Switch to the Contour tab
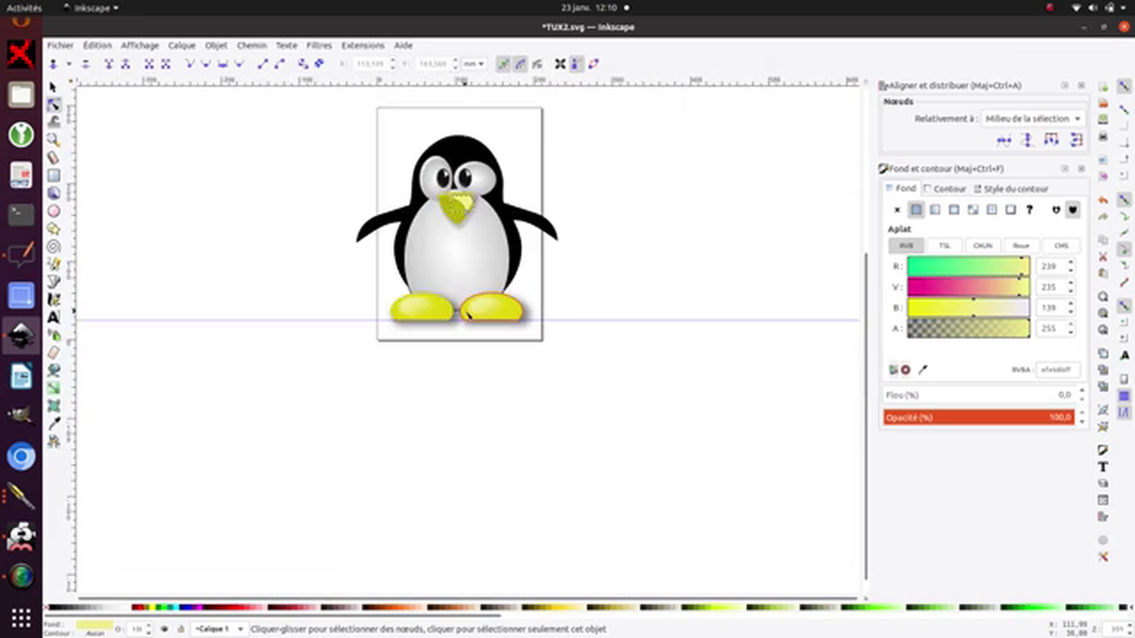The width and height of the screenshot is (1135, 638). [949, 188]
